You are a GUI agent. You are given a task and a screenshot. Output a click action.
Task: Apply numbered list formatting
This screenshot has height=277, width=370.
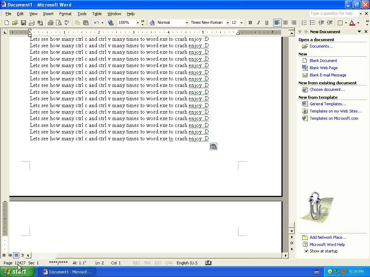tap(304, 23)
